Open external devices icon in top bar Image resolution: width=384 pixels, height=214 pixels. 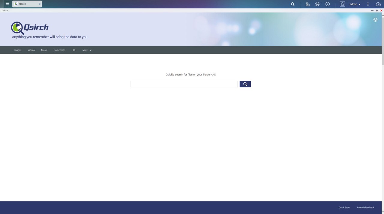(317, 4)
